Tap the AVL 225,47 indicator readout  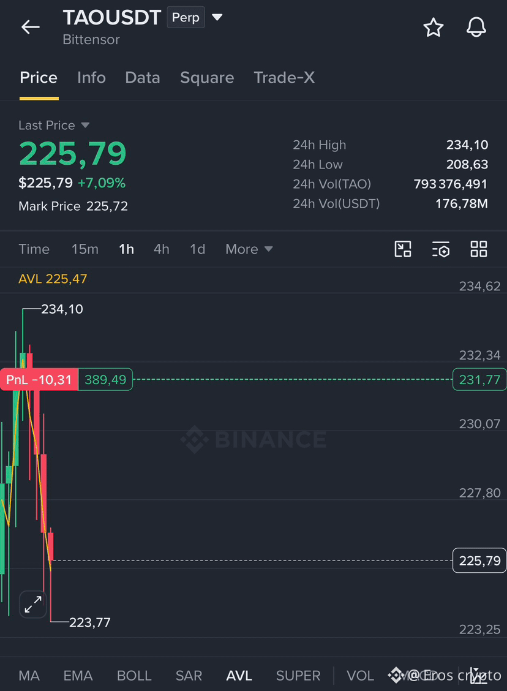point(53,279)
